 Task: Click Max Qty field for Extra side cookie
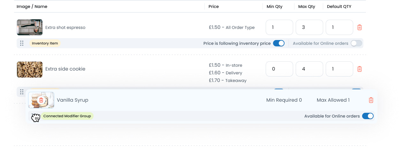(309, 69)
